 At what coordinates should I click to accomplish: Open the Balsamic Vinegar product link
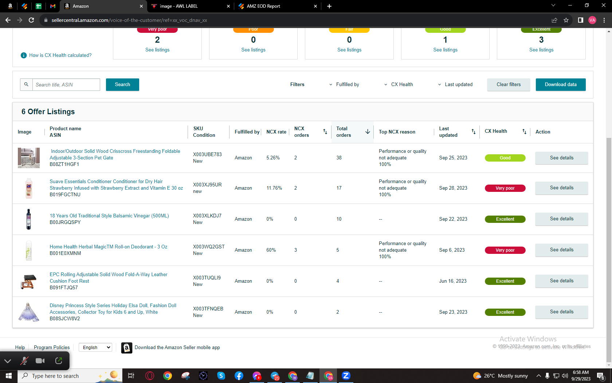point(109,216)
